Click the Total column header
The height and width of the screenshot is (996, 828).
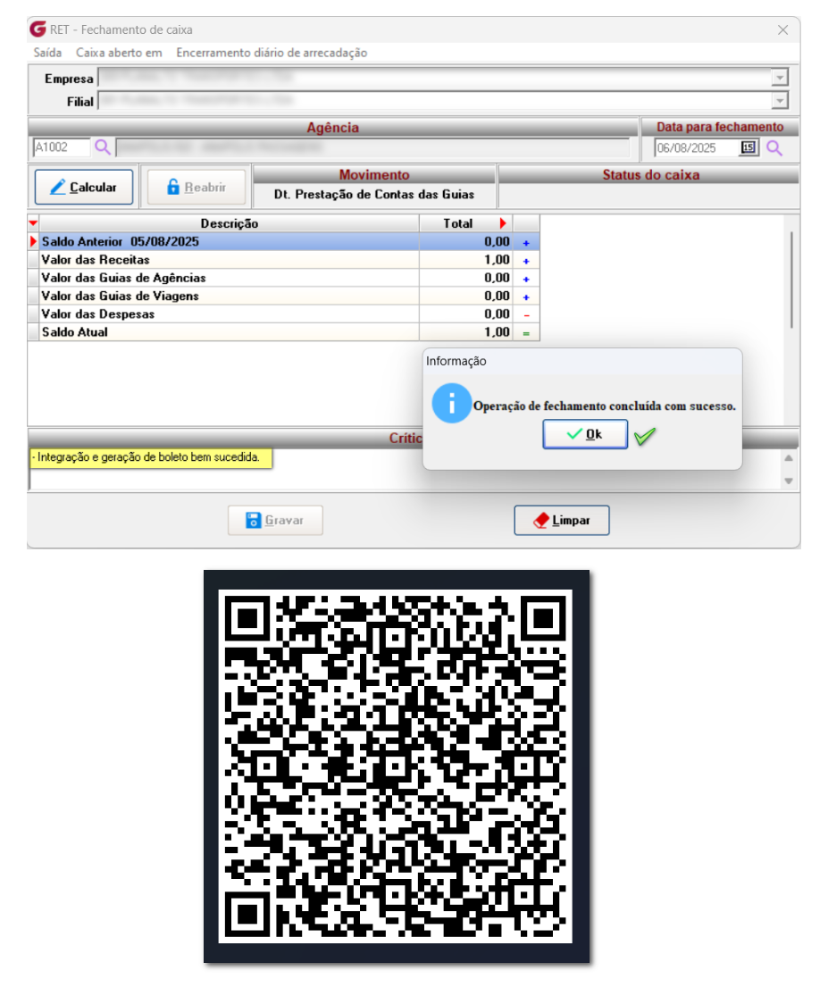click(458, 223)
